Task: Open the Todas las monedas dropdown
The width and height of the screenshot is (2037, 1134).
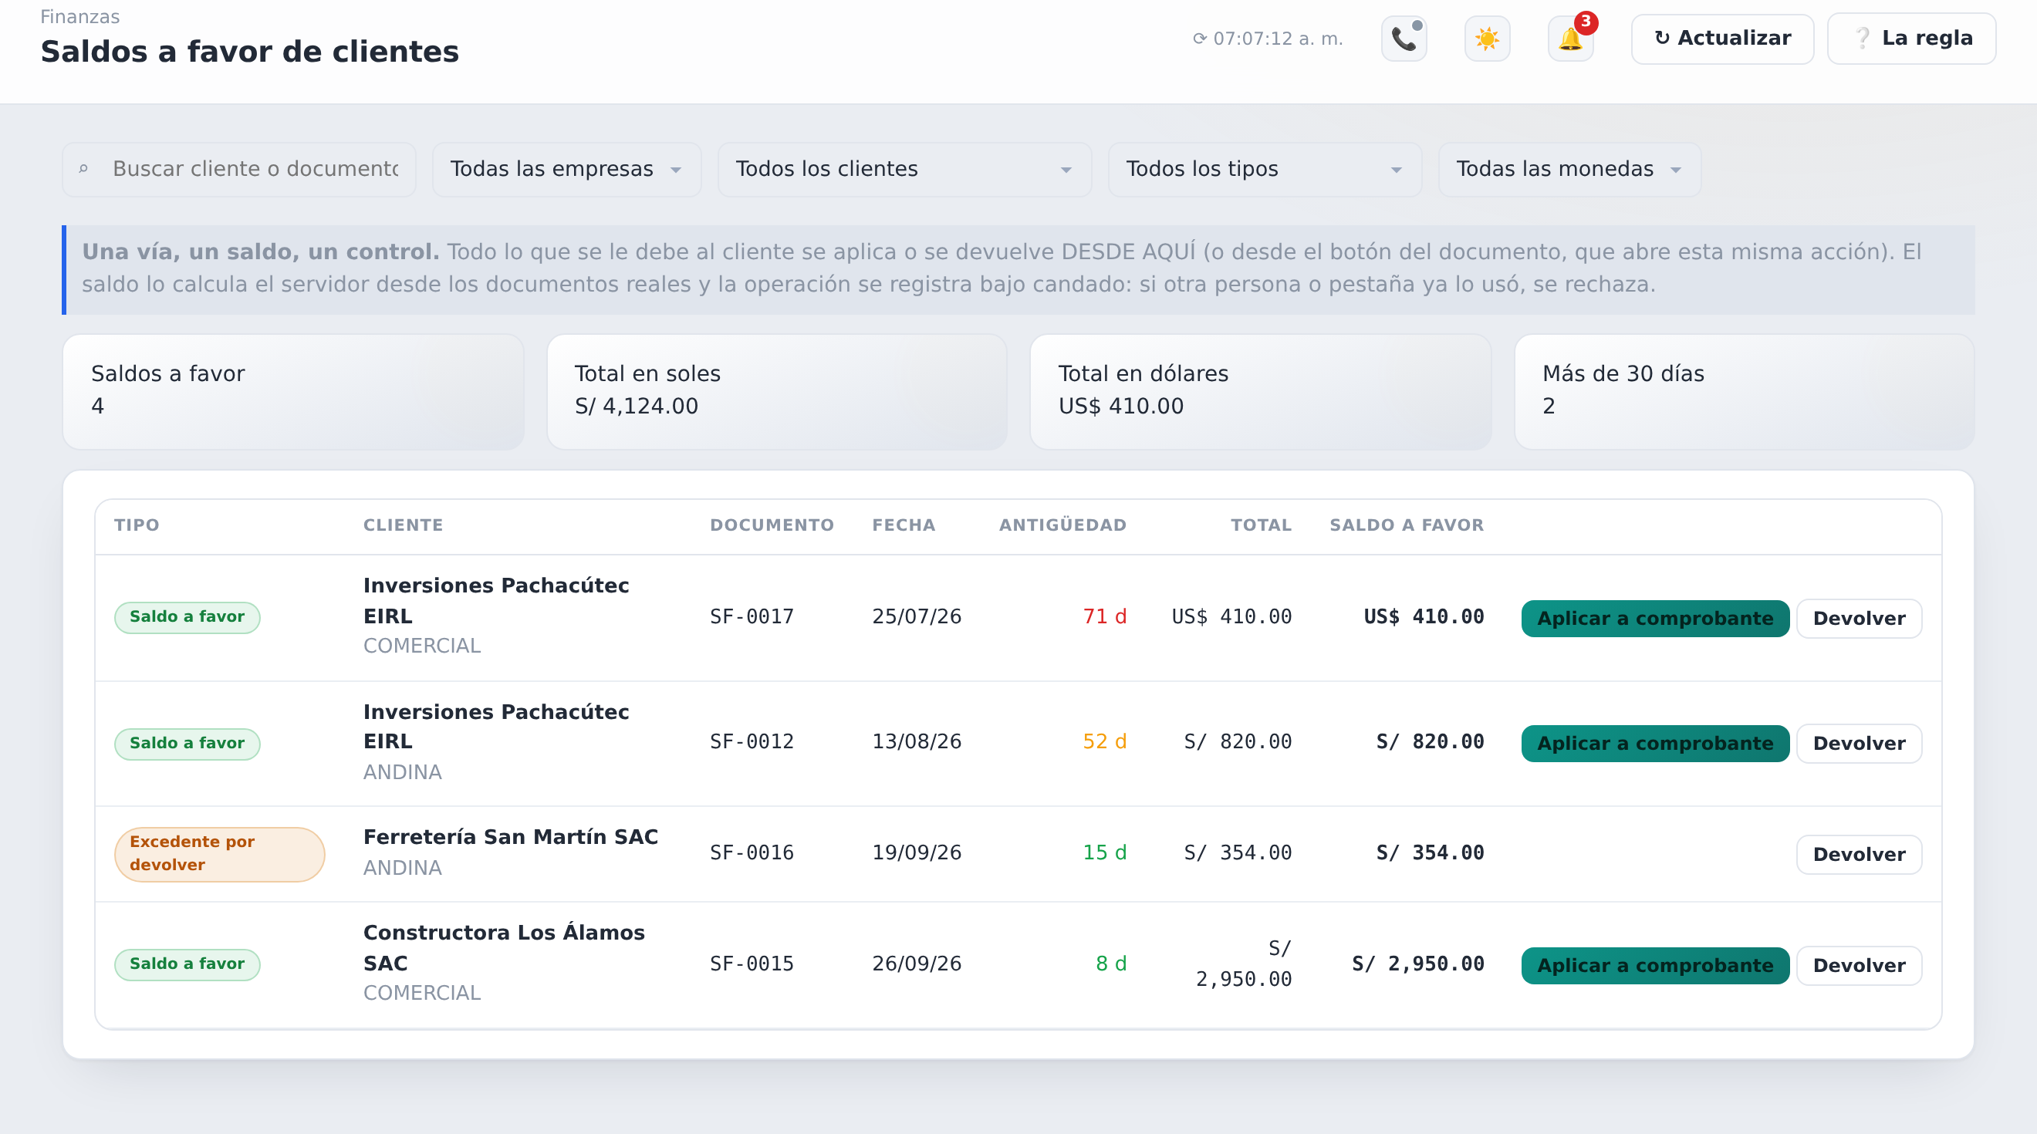Action: 1569,169
